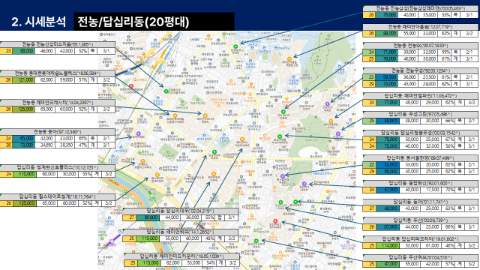480x270 pixels.
Task: Select the bright green 110,000 cell
Action: coord(25,174)
